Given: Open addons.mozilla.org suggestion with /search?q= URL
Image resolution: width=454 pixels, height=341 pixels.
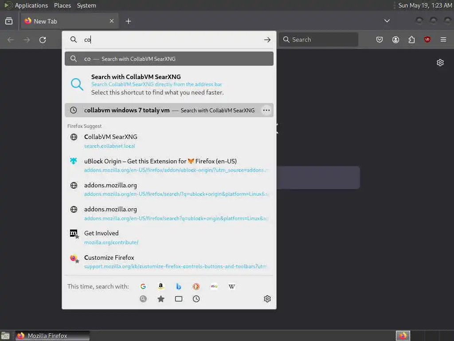Looking at the screenshot, I should pos(169,214).
